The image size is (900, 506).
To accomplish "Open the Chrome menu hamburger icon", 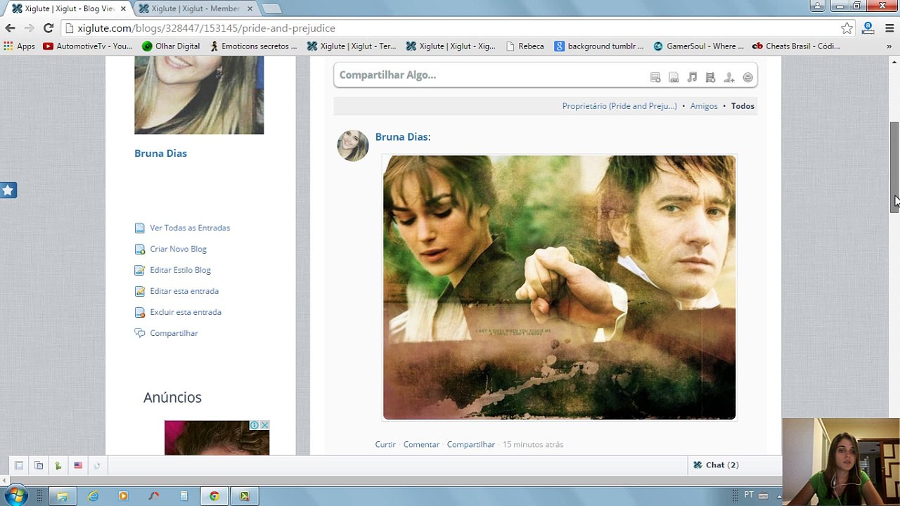I will [x=889, y=28].
